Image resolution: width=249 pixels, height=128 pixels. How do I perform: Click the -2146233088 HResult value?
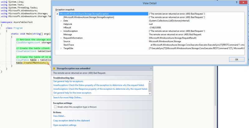(155, 28)
